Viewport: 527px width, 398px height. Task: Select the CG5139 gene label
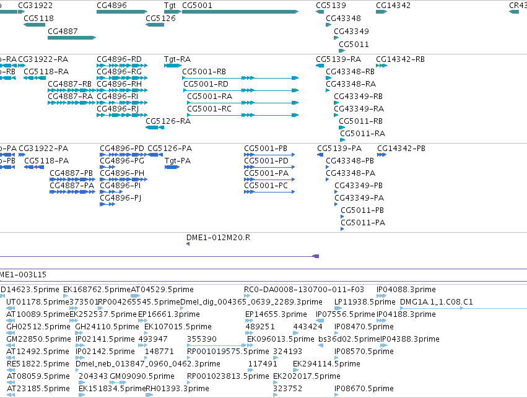(x=331, y=6)
